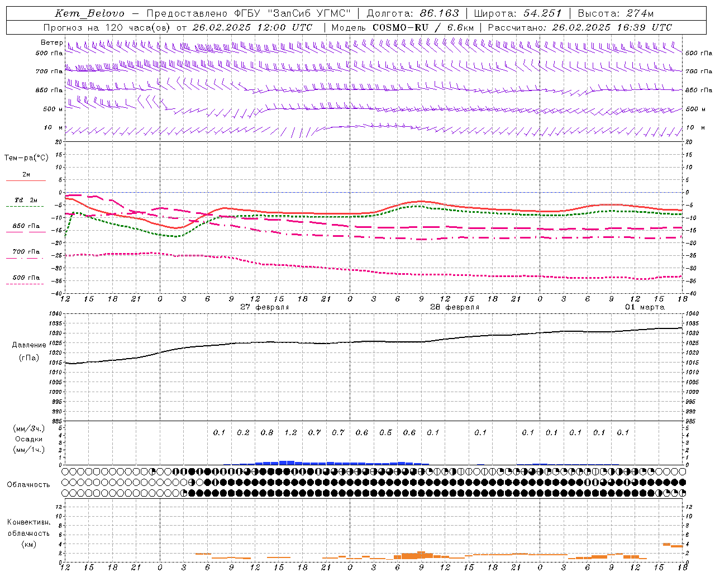This screenshot has height=572, width=715.
Task: Click the 2м temperature legend entry
Action: tap(26, 175)
